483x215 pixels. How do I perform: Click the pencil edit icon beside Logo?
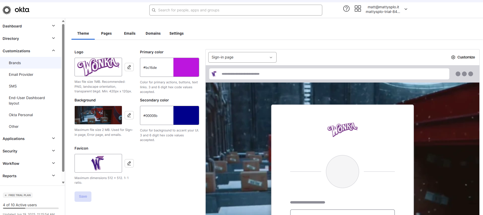129,67
